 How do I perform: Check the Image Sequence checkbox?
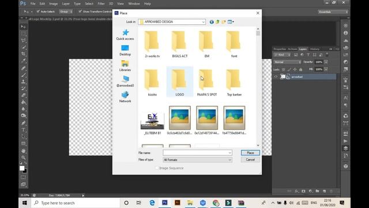[x=157, y=168]
